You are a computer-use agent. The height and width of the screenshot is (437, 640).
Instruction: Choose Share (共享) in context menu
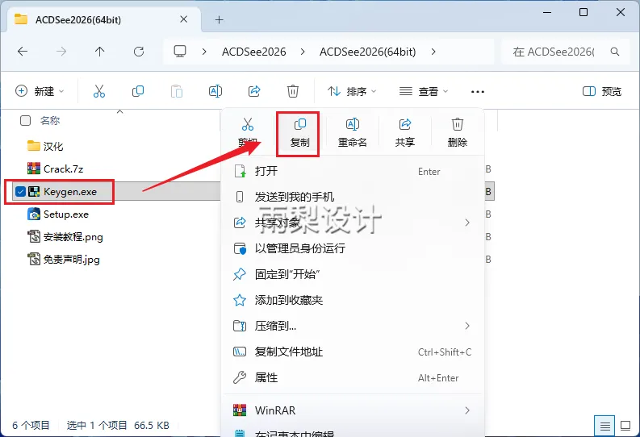[405, 133]
